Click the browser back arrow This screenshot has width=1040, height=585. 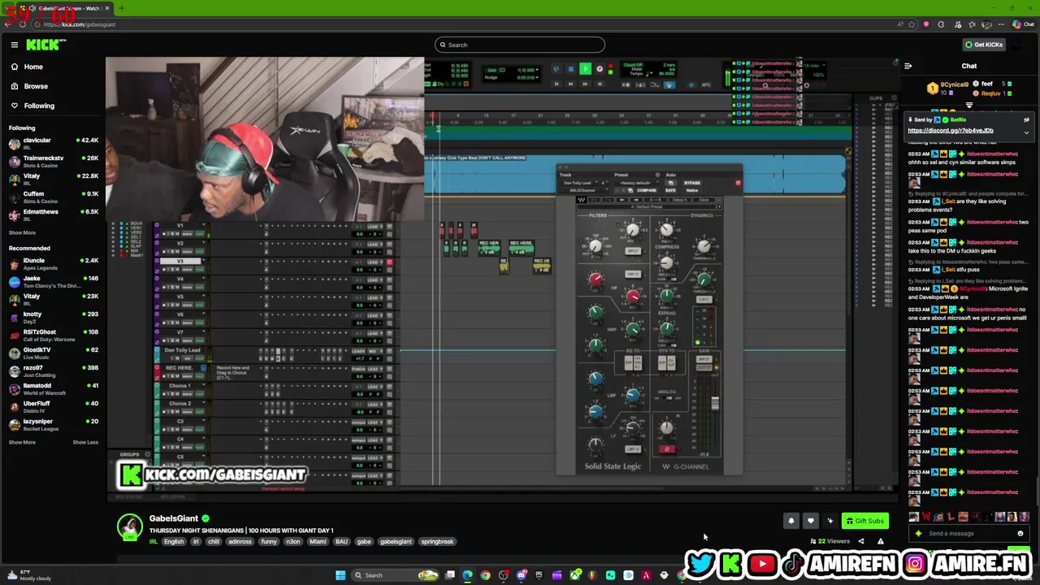pyautogui.click(x=8, y=24)
